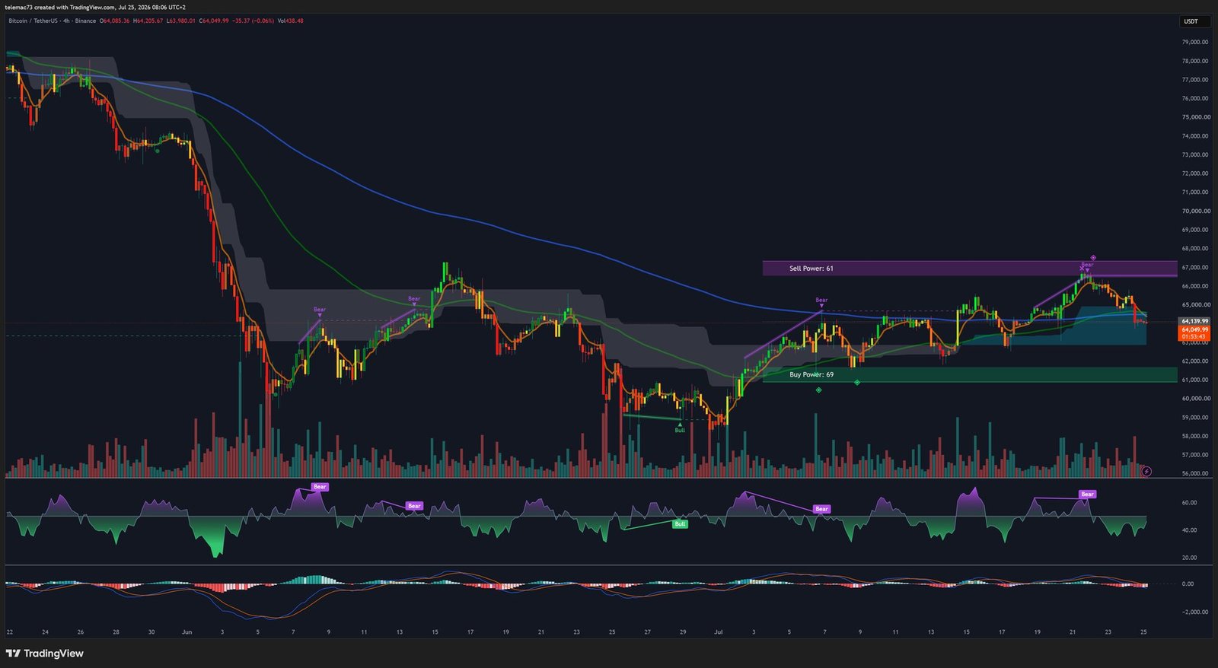Click the 60,000.00 price axis label

[x=1195, y=398]
